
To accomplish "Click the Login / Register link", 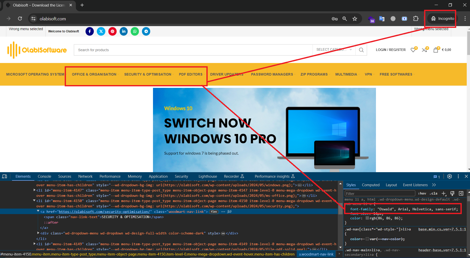I will click(391, 50).
